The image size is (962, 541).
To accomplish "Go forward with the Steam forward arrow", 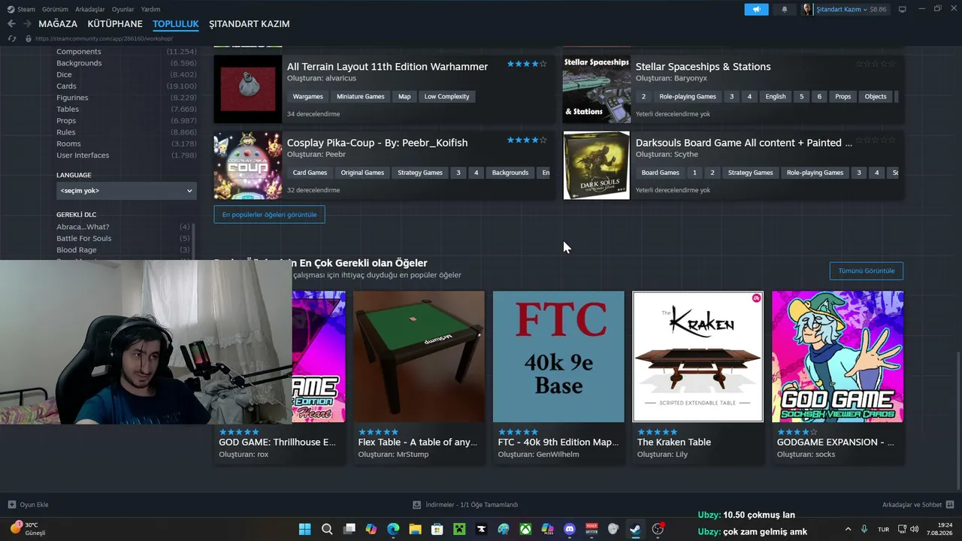I will 28,24.
